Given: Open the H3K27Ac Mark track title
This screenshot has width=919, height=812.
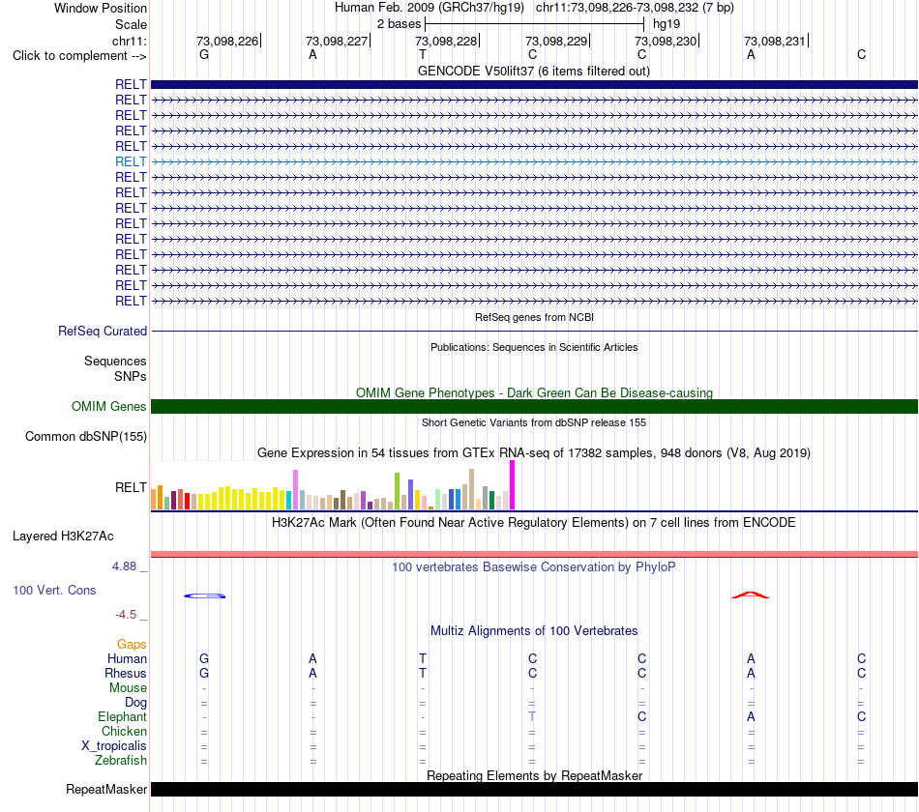Looking at the screenshot, I should pos(534,523).
